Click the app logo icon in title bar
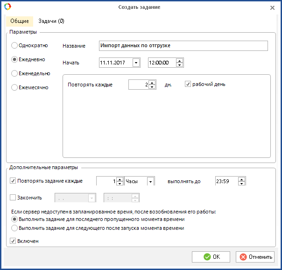The width and height of the screenshot is (282, 270). (x=7, y=7)
